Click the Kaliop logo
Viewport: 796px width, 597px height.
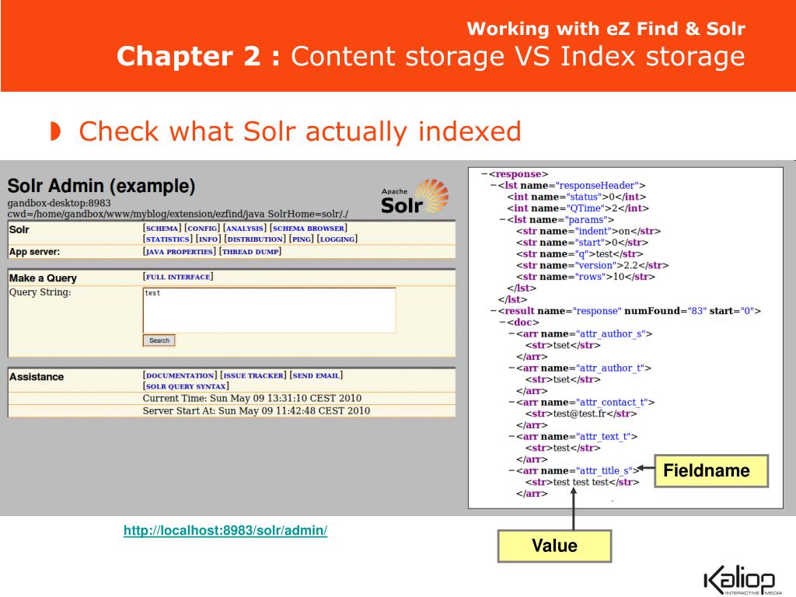coord(740,578)
